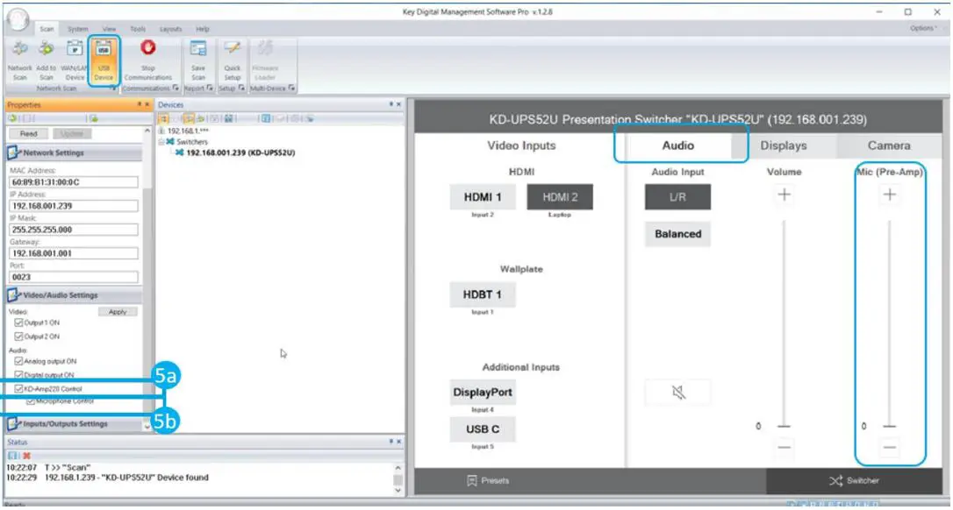The image size is (953, 510).
Task: Select the USB C input
Action: click(x=483, y=429)
